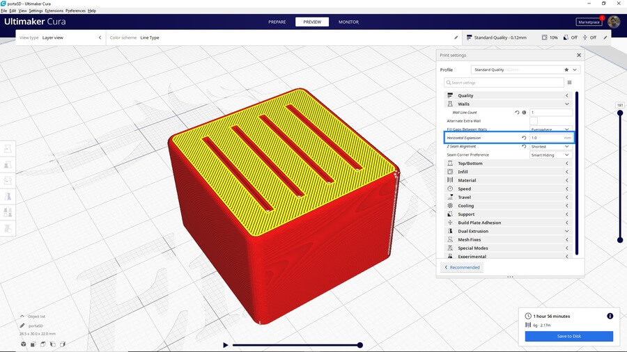Click the info icon beside print time
This screenshot has width=627, height=352.
(610, 316)
